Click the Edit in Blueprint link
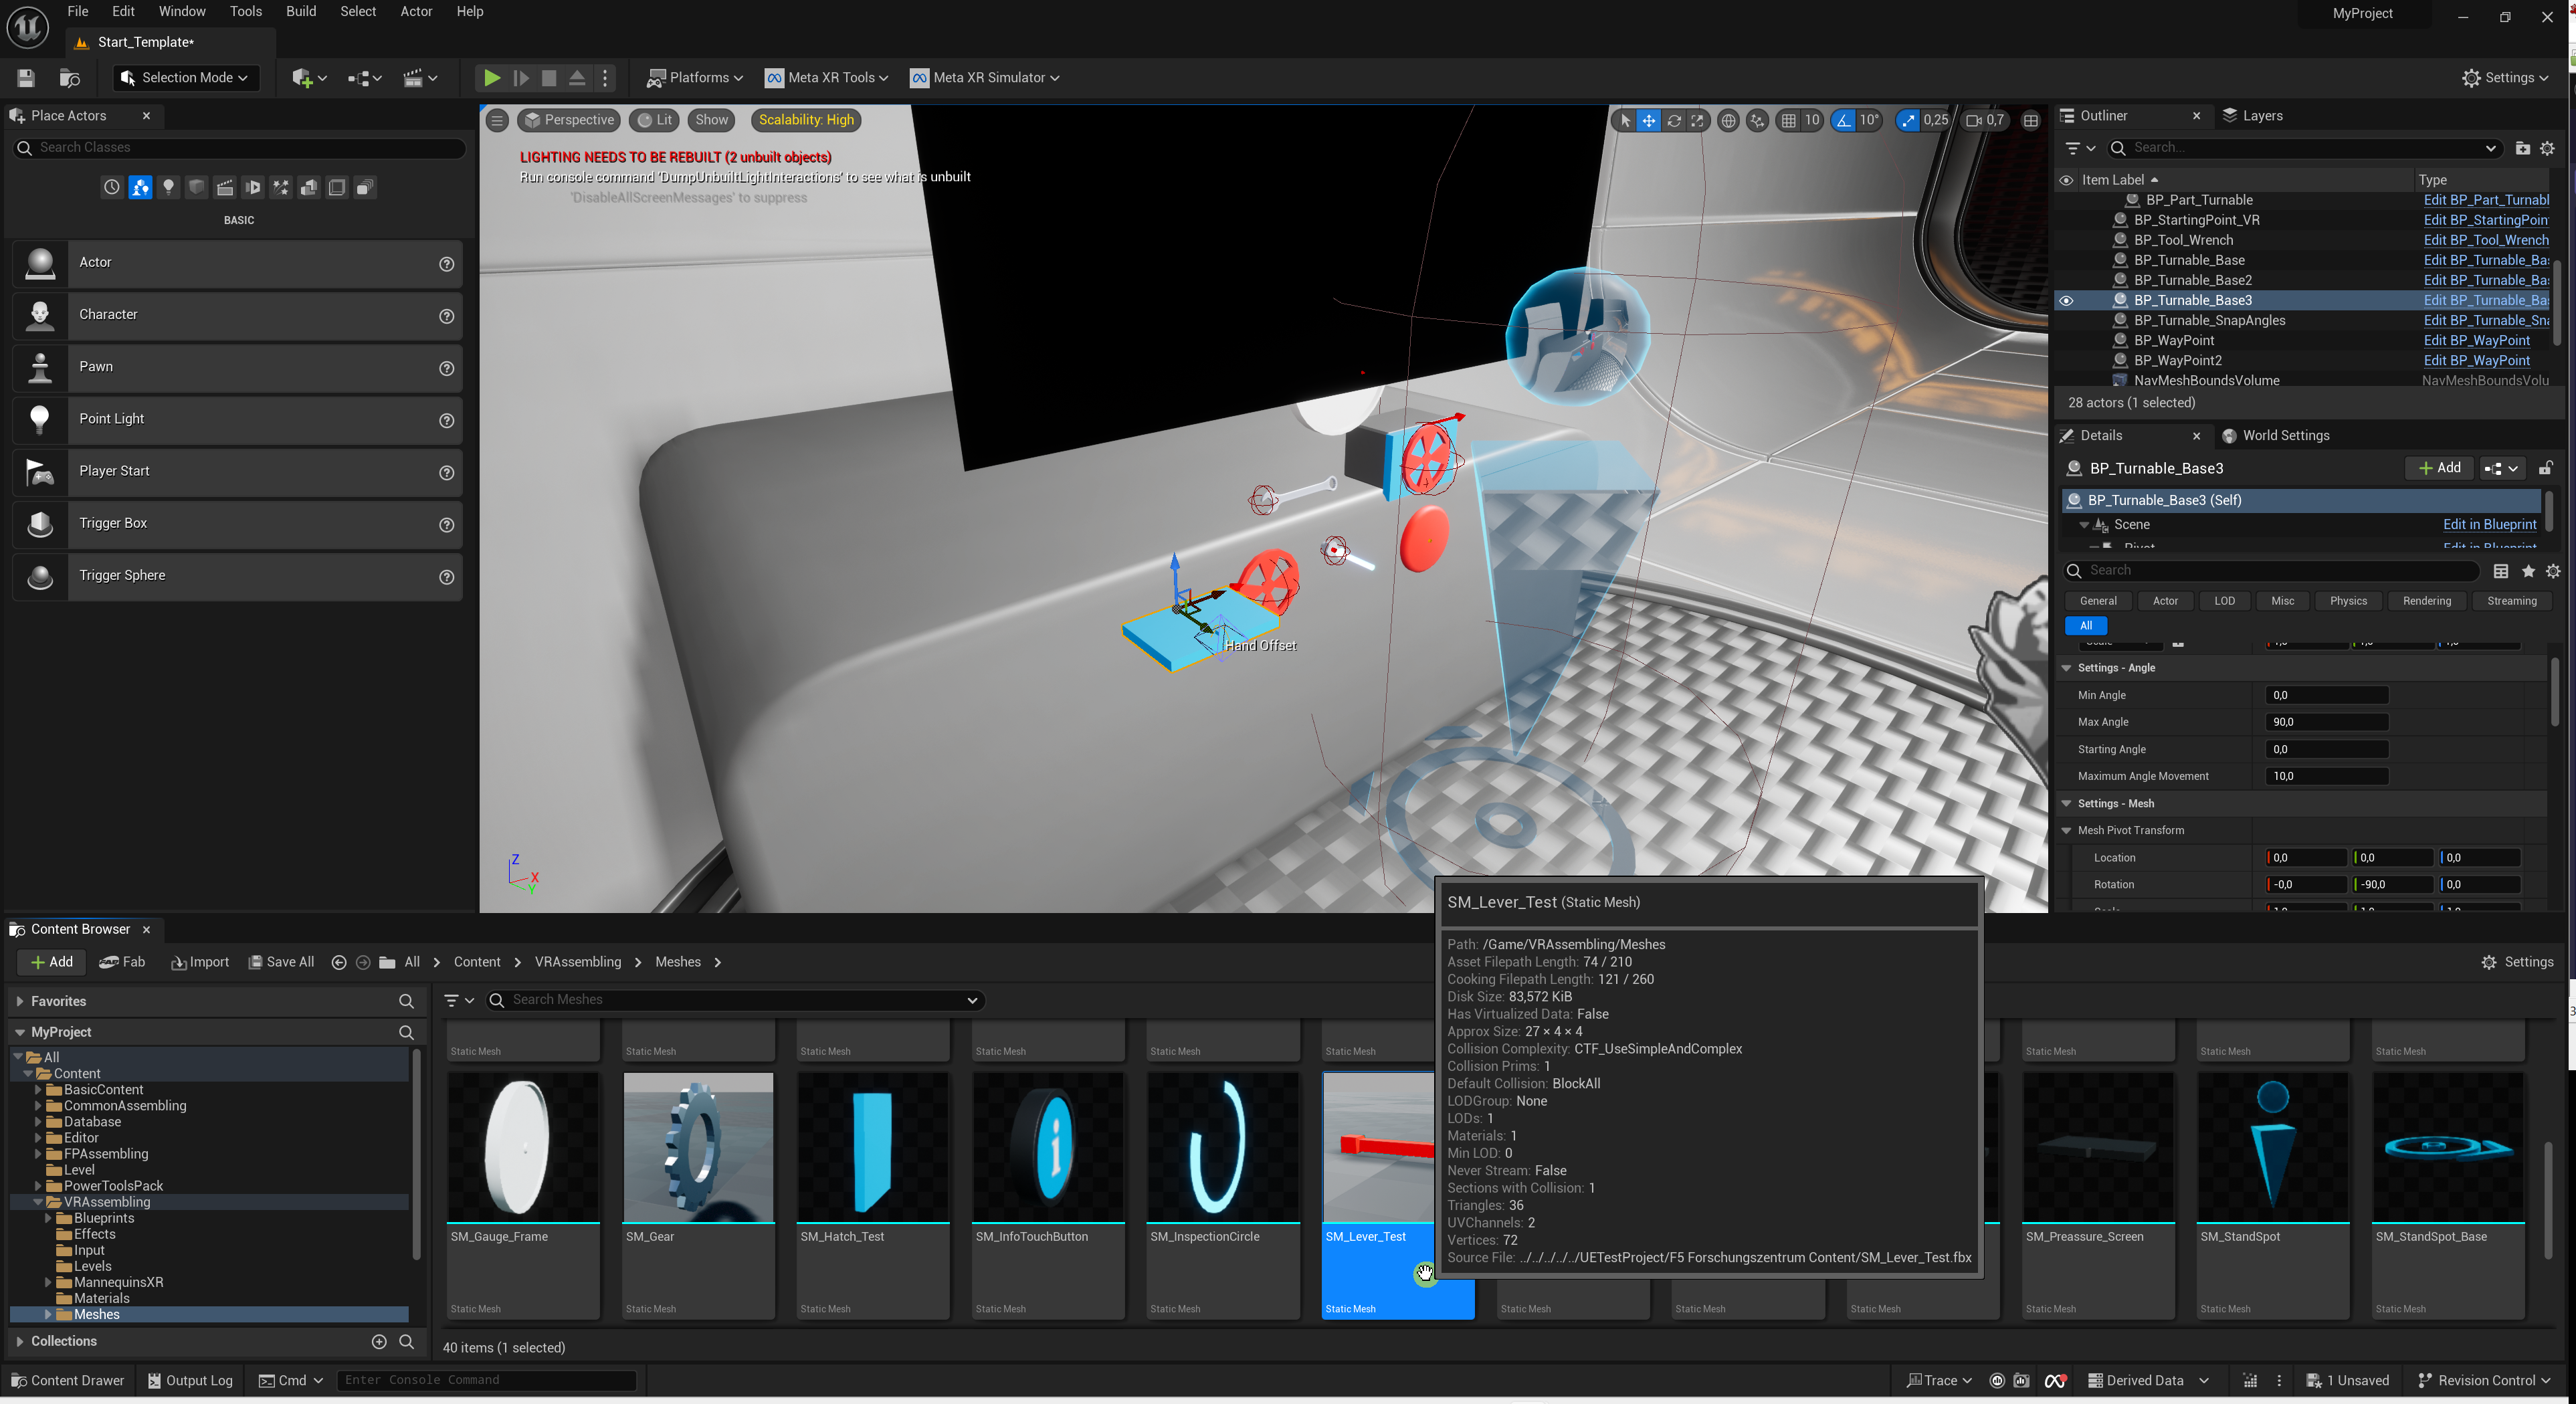Image resolution: width=2576 pixels, height=1404 pixels. (2489, 524)
